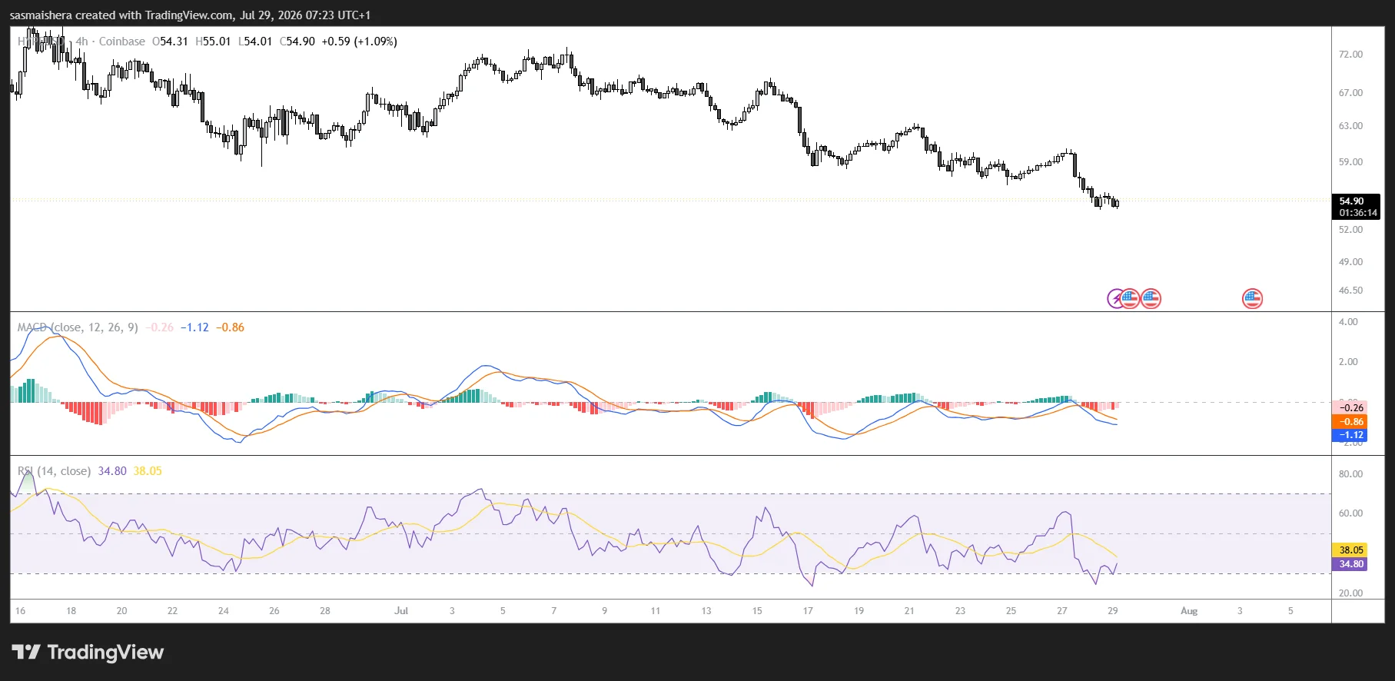Click the 27 date label on time axis
This screenshot has width=1395, height=681.
(1062, 611)
